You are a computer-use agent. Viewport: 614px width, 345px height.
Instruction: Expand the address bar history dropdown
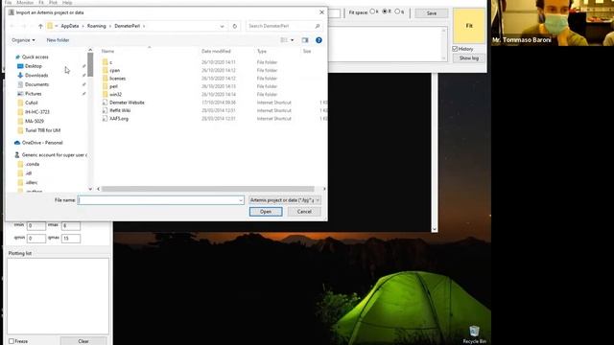coord(222,26)
